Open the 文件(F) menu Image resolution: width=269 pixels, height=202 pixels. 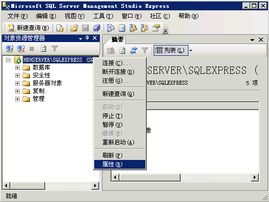coord(18,16)
